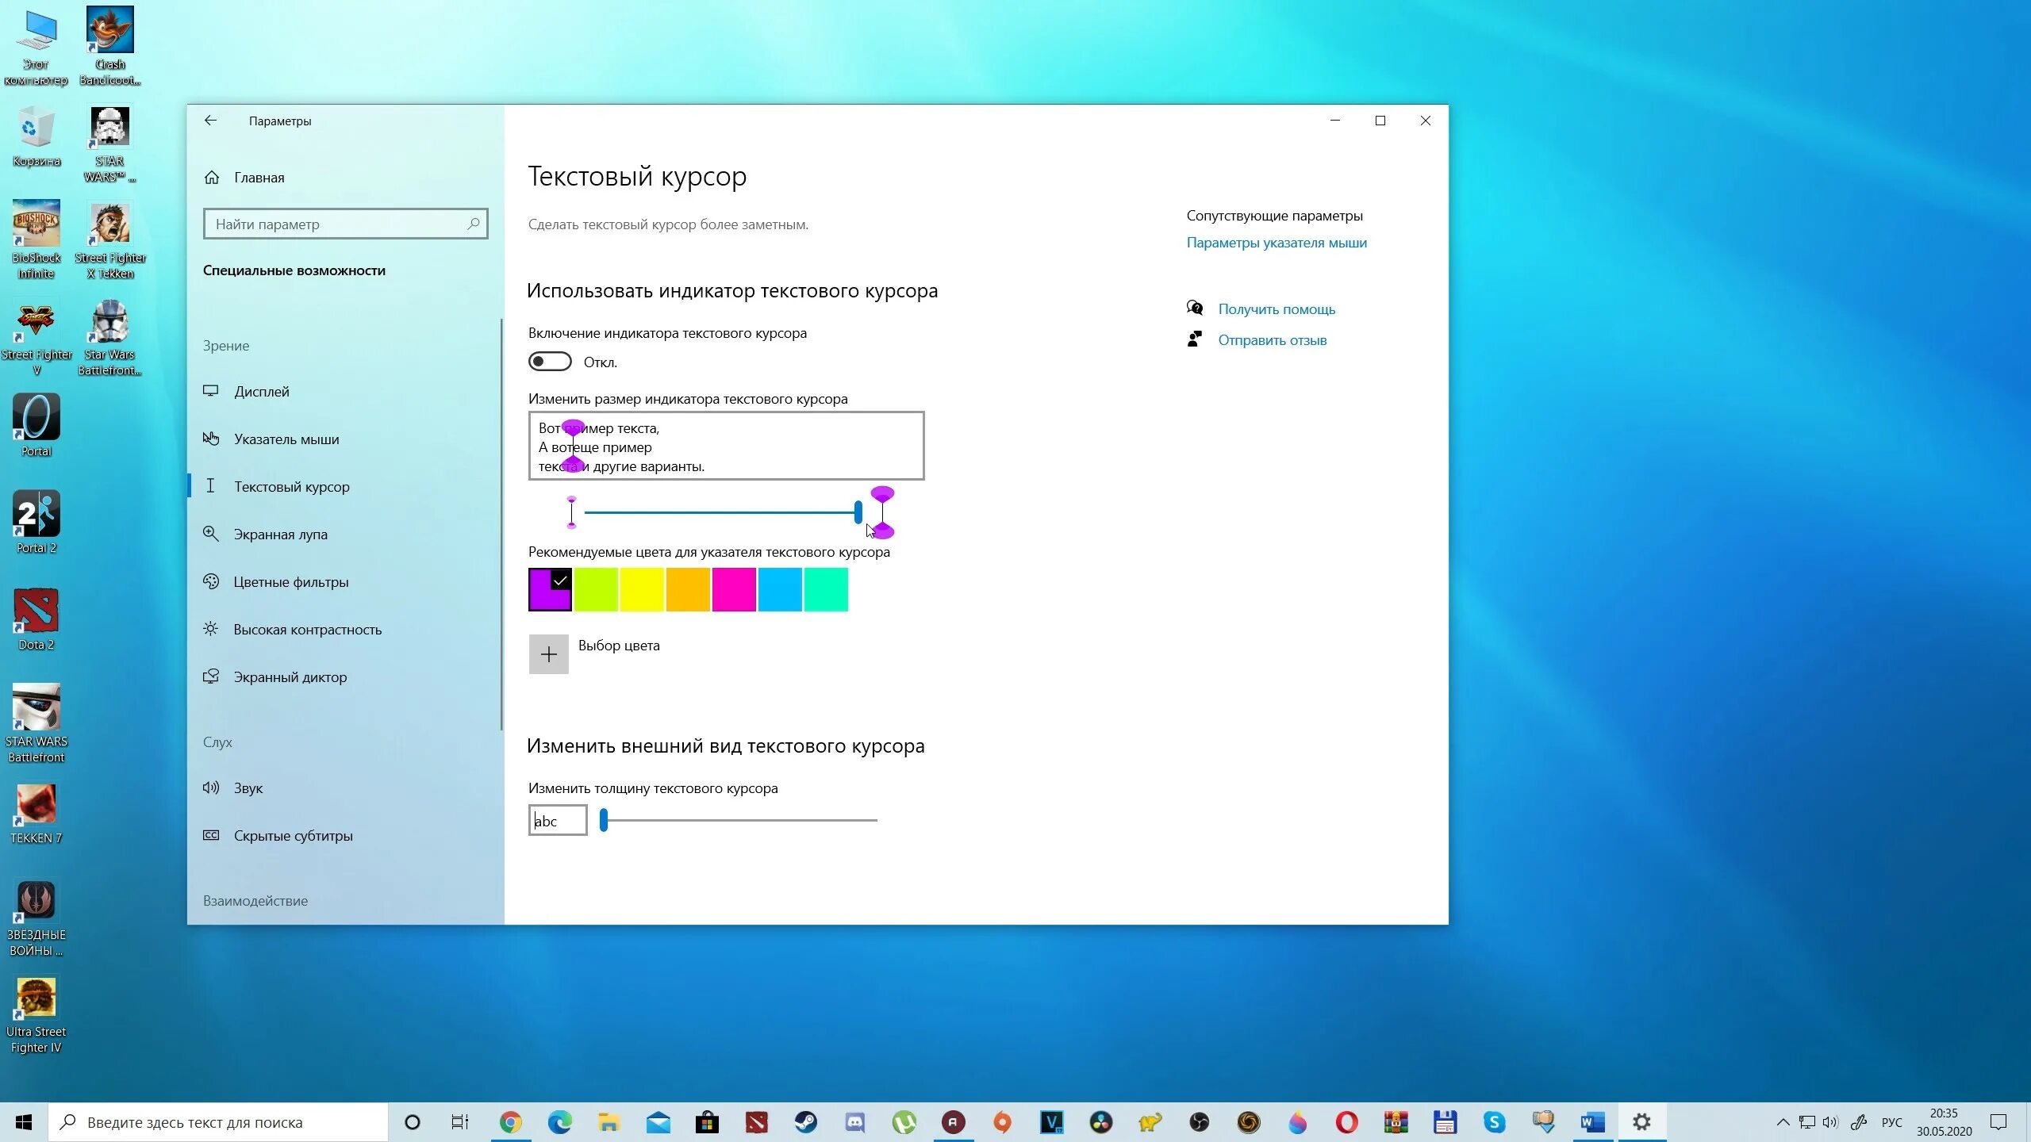Open Экранный диктор settings in the sidebar
The height and width of the screenshot is (1142, 2031).
(290, 676)
